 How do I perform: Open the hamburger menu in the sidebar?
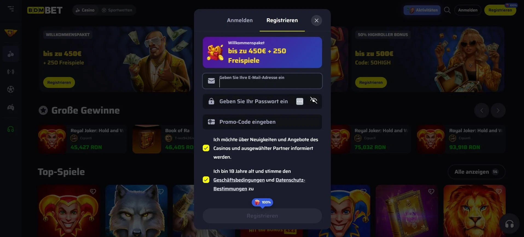(x=11, y=9)
